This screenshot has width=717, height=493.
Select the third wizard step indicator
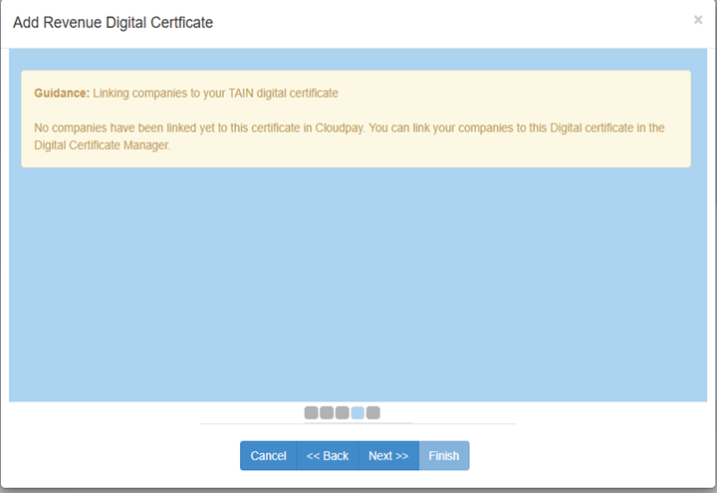click(x=342, y=412)
